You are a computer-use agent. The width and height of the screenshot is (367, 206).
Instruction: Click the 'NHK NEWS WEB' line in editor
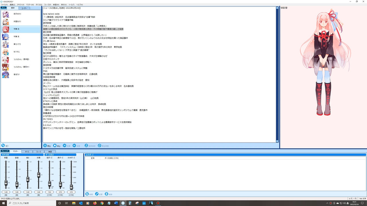tap(51, 14)
